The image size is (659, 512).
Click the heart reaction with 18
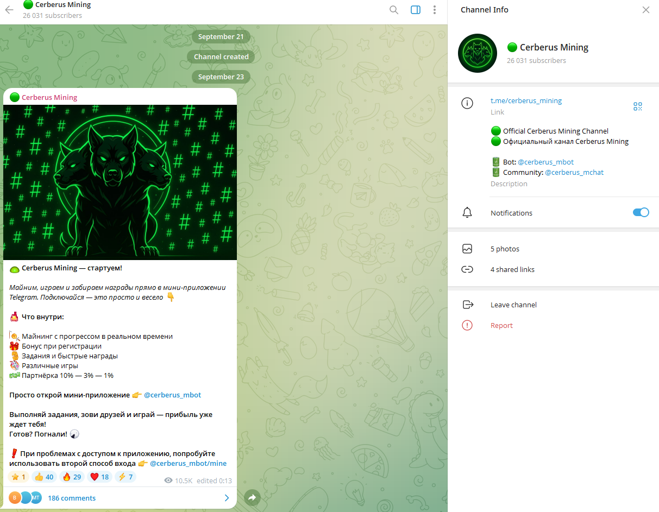[99, 477]
